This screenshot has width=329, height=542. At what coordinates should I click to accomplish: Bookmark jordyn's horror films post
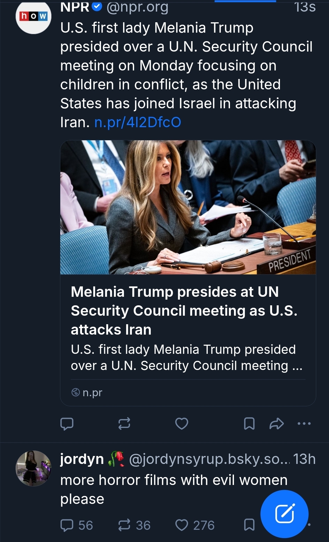tap(249, 525)
